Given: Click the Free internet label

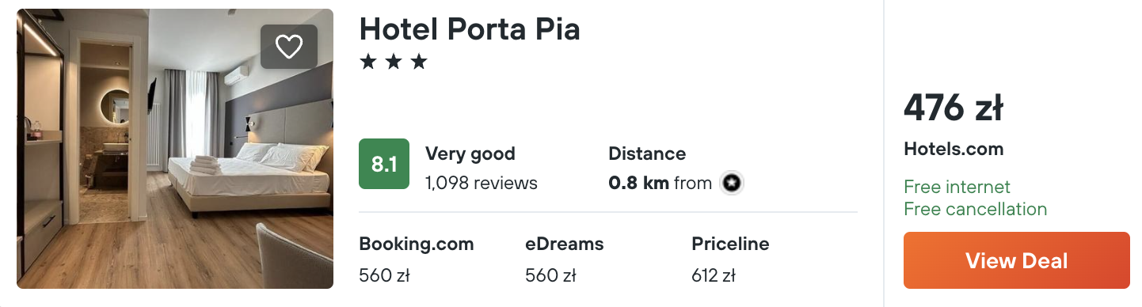Looking at the screenshot, I should [x=957, y=187].
